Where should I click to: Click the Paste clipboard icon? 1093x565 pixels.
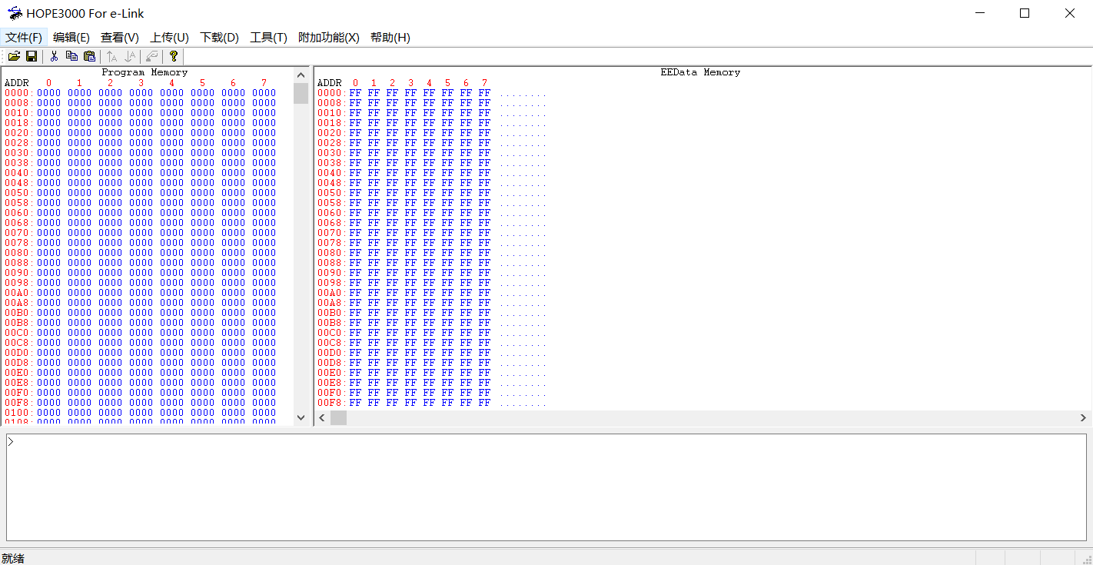click(89, 56)
